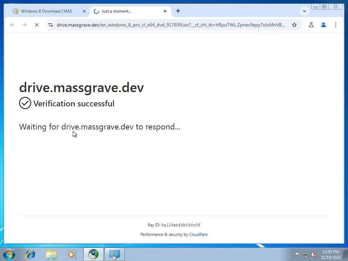Click the verification checkmark icon

tap(25, 103)
